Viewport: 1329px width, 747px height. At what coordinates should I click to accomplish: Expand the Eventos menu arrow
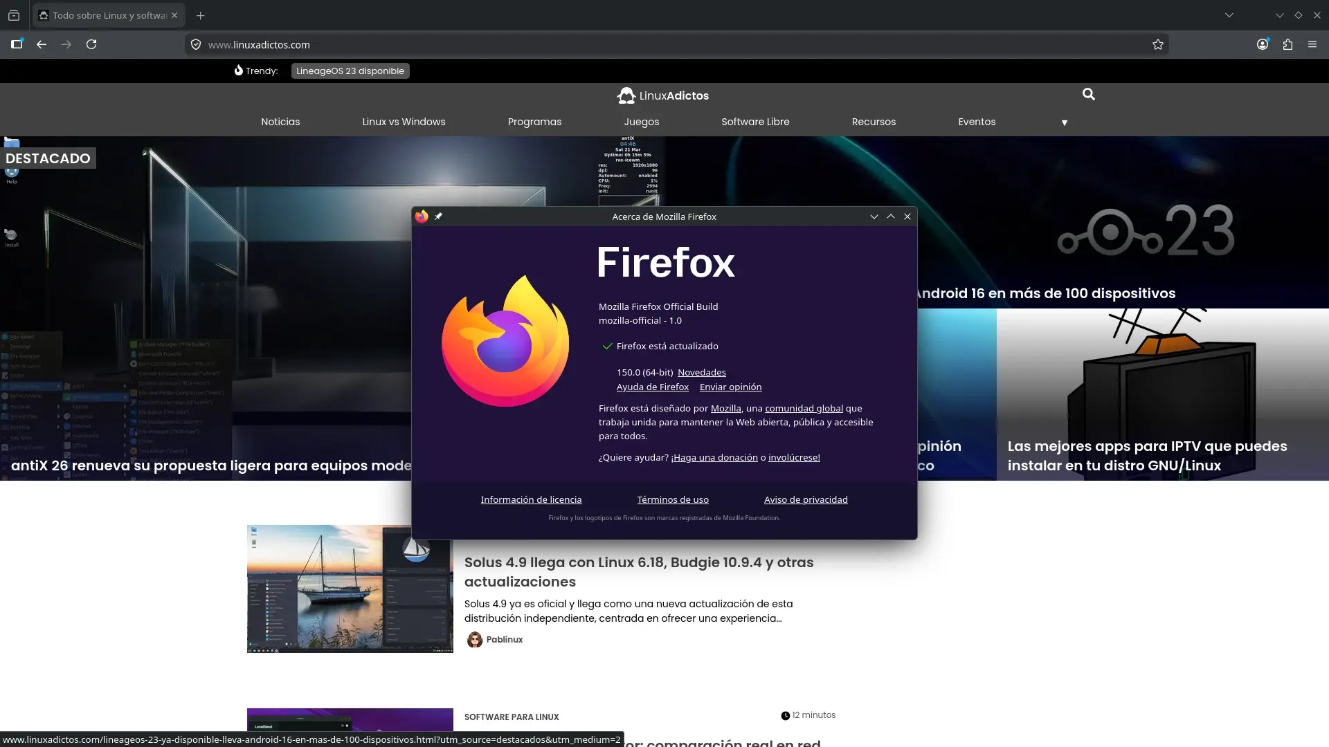tap(1064, 122)
